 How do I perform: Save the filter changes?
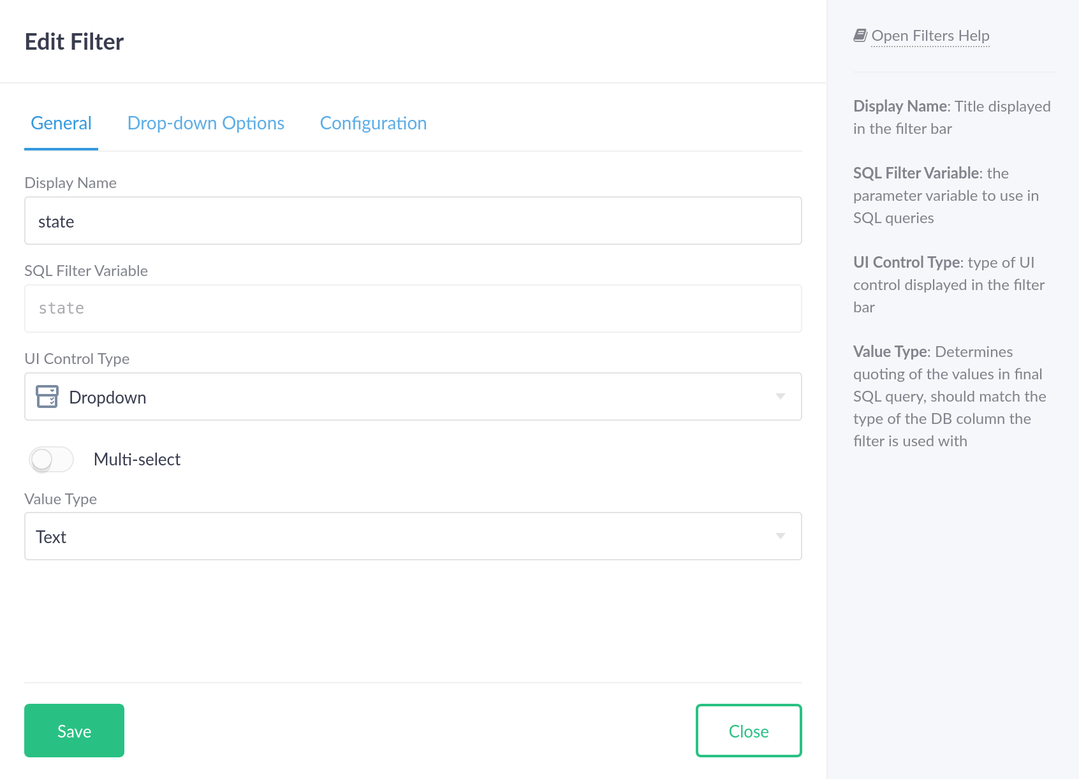74,731
